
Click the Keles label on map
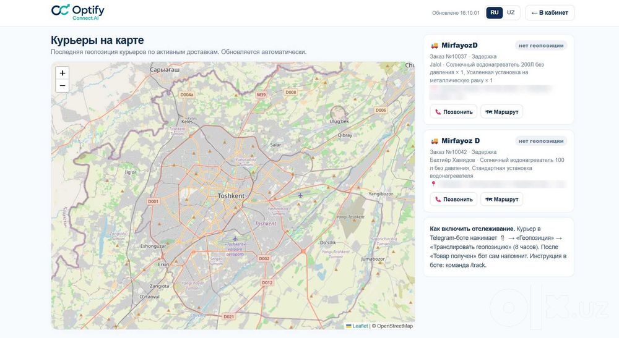click(187, 121)
